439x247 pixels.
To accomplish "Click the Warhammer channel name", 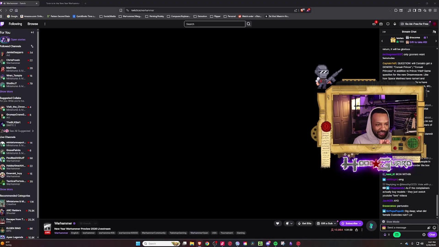I will click(x=63, y=223).
